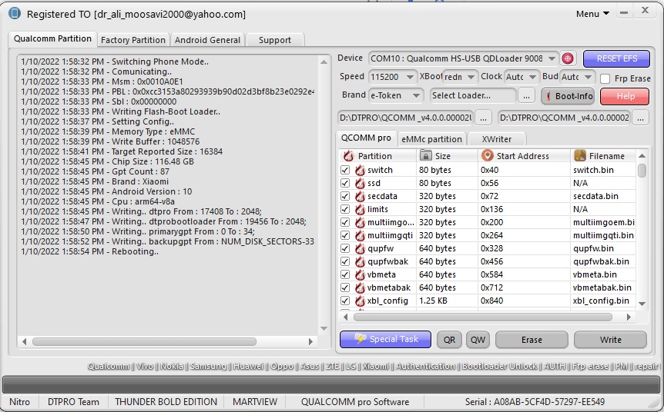The image size is (664, 412).
Task: Click partition table scroll down arrow
Action: click(x=642, y=304)
